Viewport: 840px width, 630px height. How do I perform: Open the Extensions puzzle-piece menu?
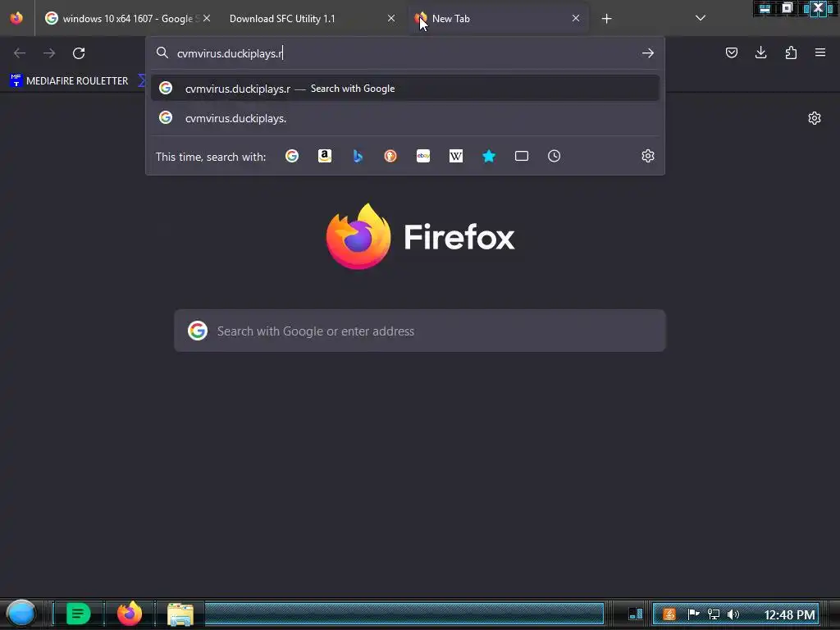[x=791, y=52]
